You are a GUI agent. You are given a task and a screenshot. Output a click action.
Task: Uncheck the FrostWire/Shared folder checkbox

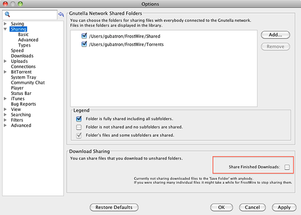click(84, 36)
